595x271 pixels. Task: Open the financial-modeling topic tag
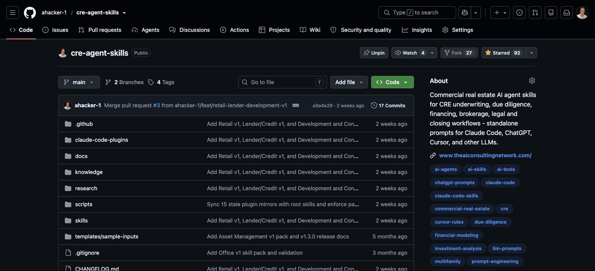pyautogui.click(x=456, y=235)
